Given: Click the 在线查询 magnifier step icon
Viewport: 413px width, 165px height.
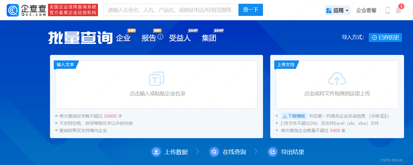Looking at the screenshot, I should click(x=214, y=152).
